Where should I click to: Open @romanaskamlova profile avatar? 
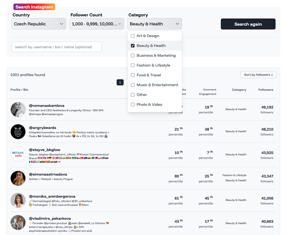click(x=18, y=110)
